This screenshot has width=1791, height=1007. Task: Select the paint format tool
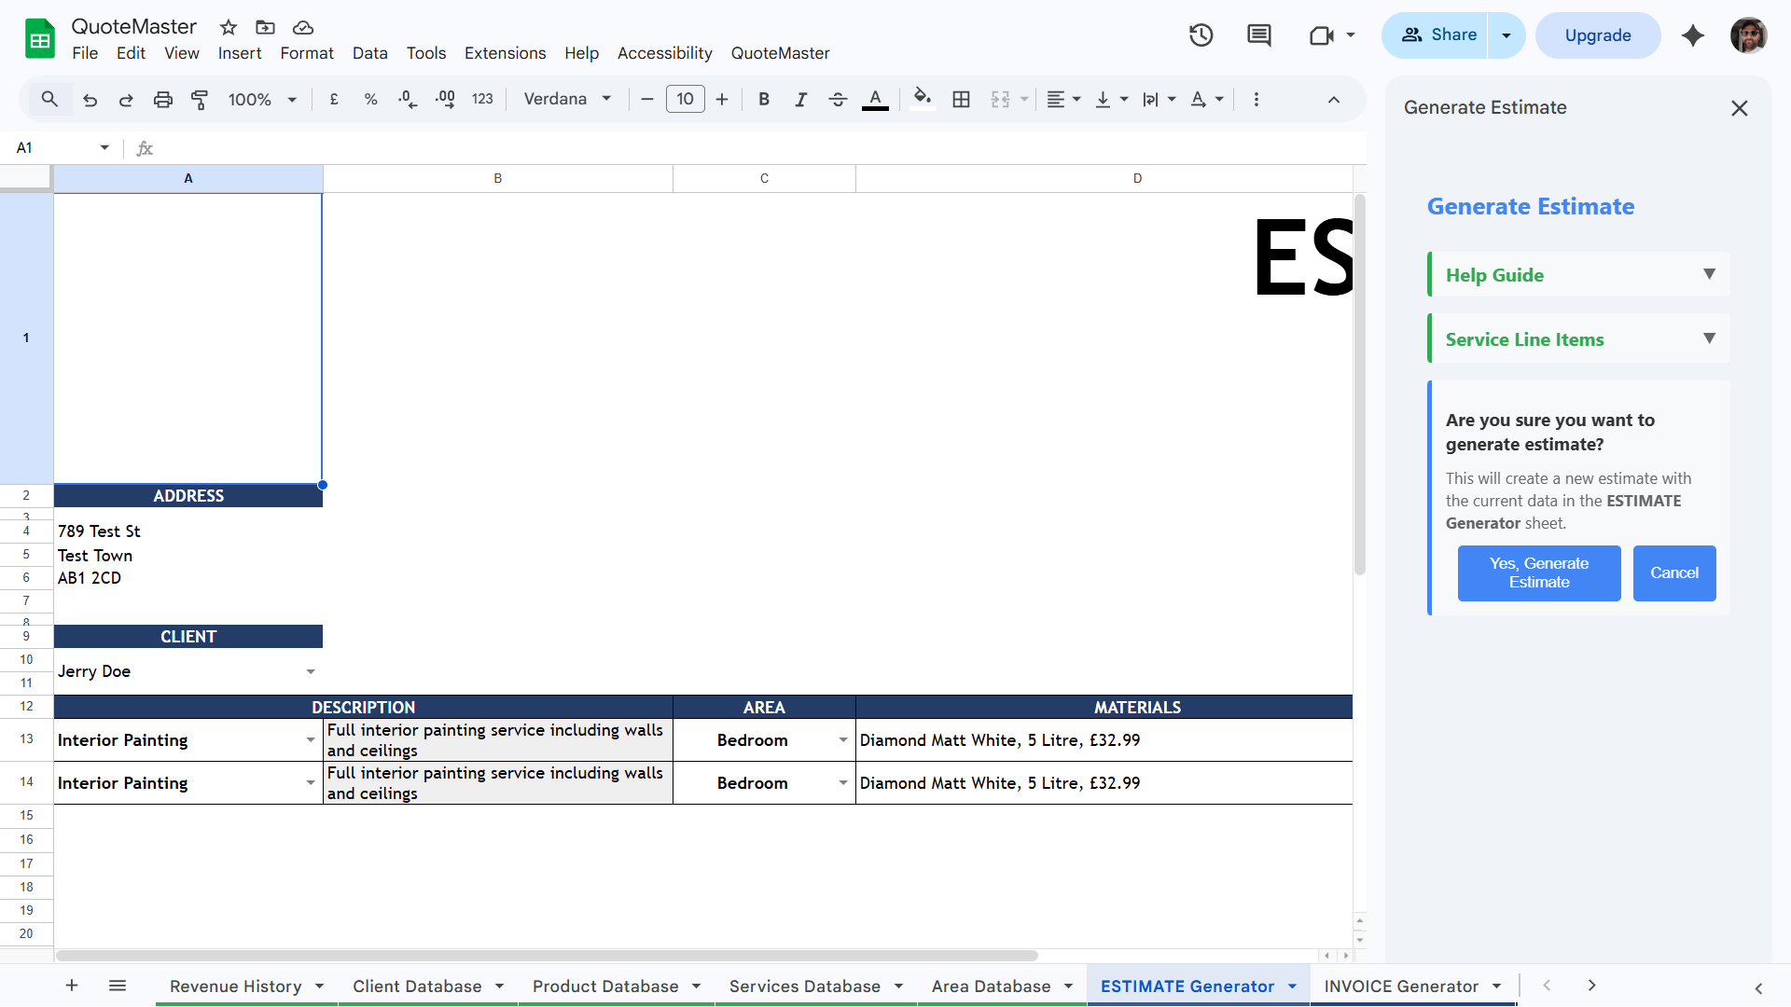pyautogui.click(x=199, y=99)
